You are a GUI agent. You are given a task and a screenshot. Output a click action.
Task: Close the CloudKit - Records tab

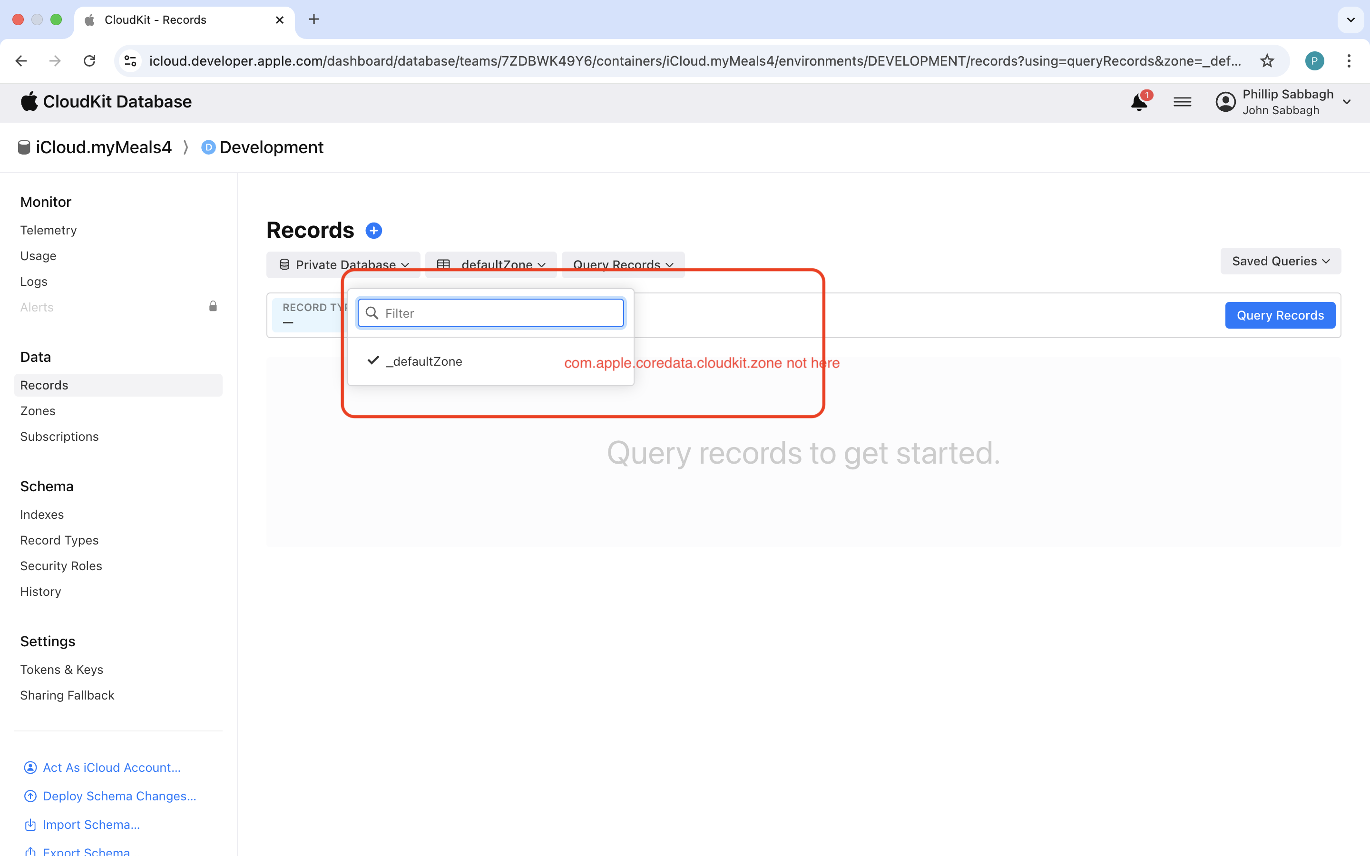280,20
